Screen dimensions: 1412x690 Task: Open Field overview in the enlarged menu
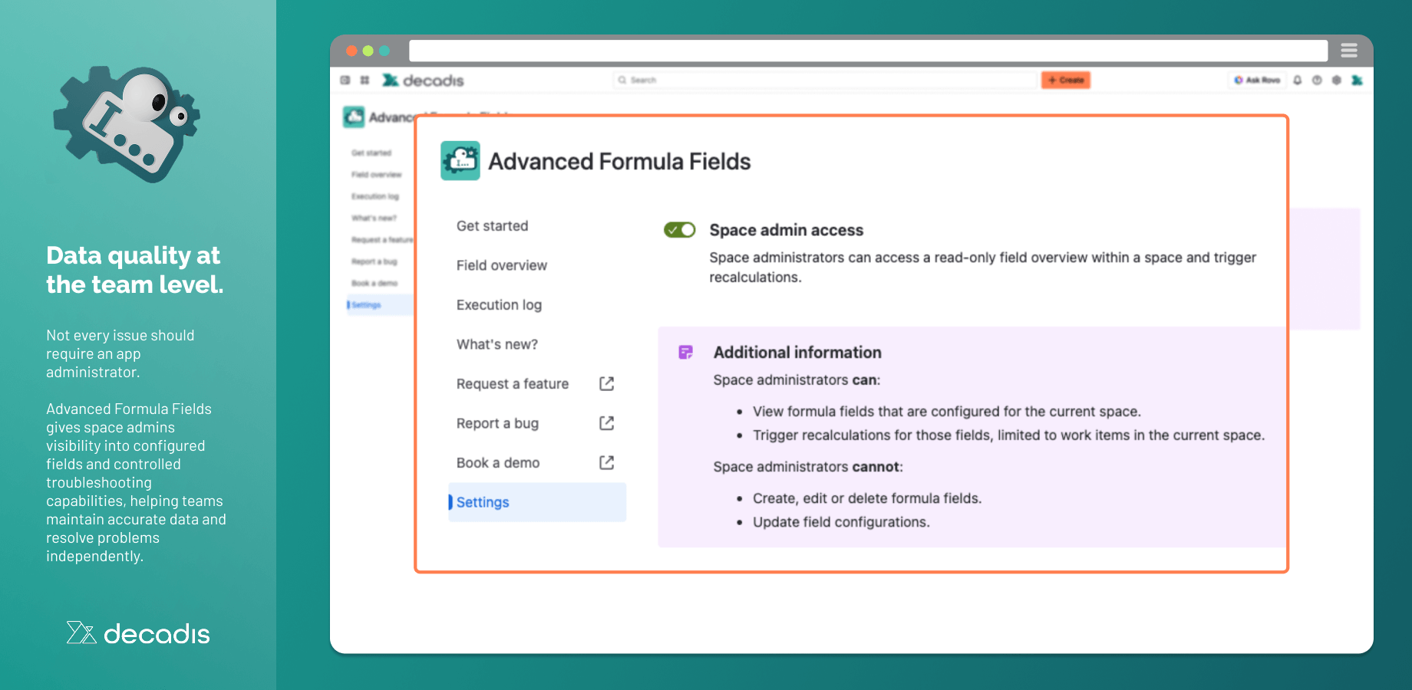pos(502,265)
